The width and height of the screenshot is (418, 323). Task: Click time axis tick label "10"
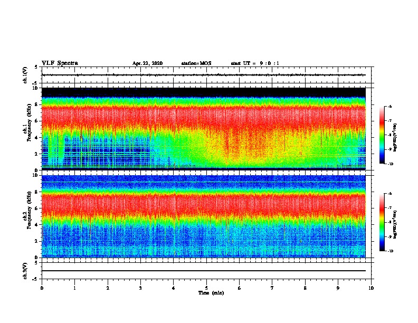[x=371, y=288]
